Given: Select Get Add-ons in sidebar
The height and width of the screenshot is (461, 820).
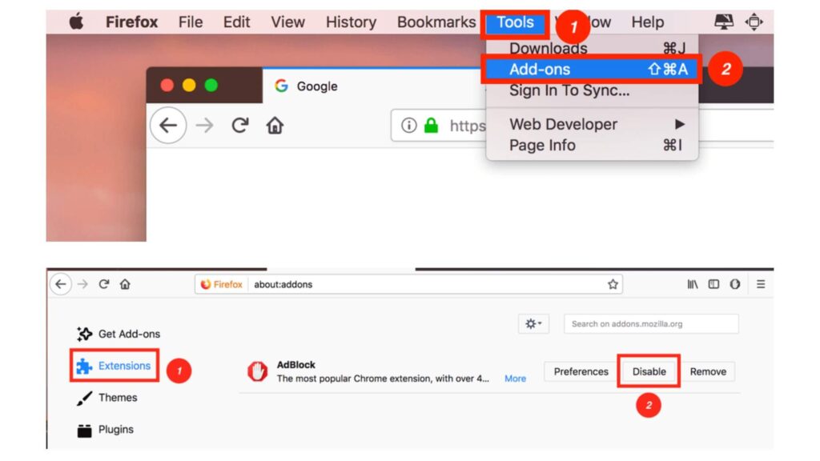Looking at the screenshot, I should [127, 334].
